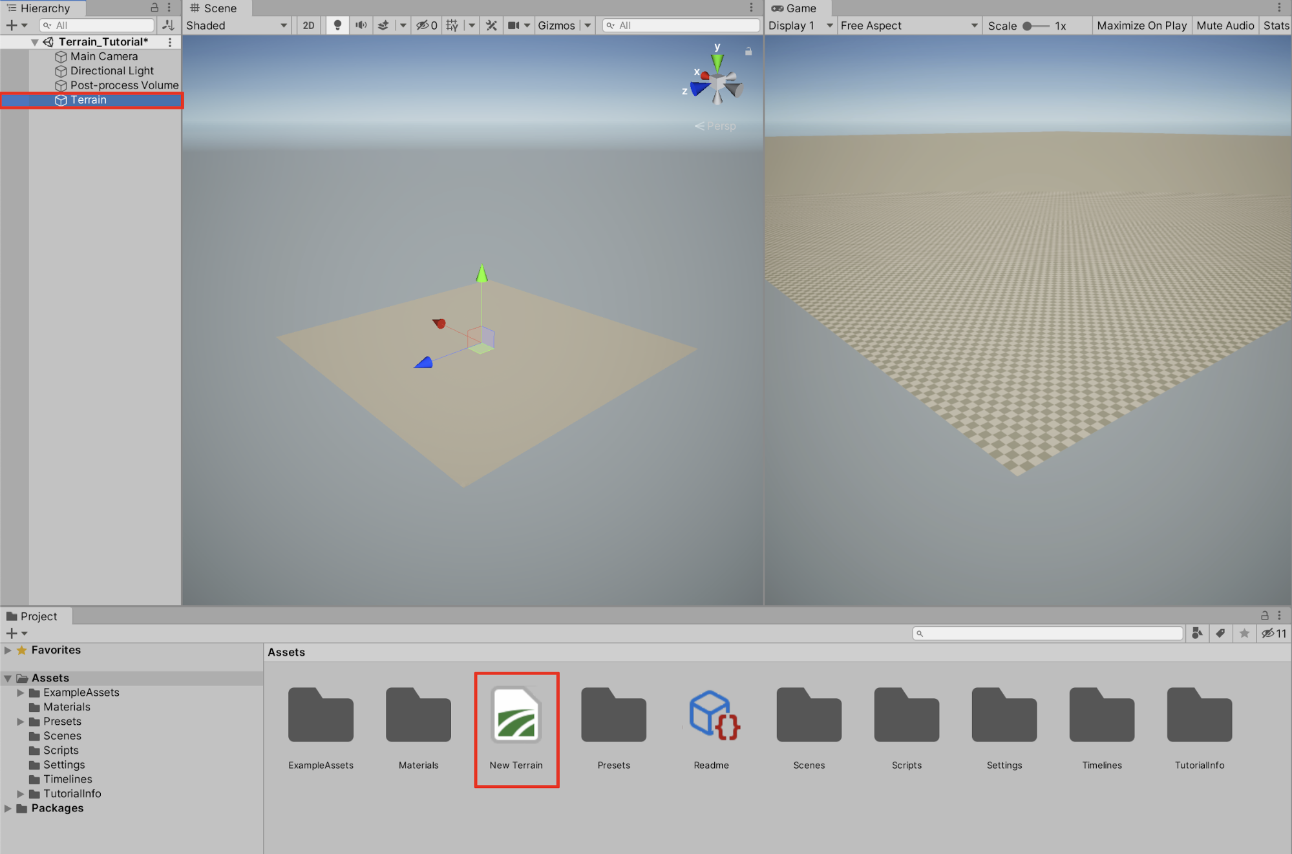The width and height of the screenshot is (1292, 854).
Task: Open the Gizmos dropdown arrow
Action: coord(588,25)
